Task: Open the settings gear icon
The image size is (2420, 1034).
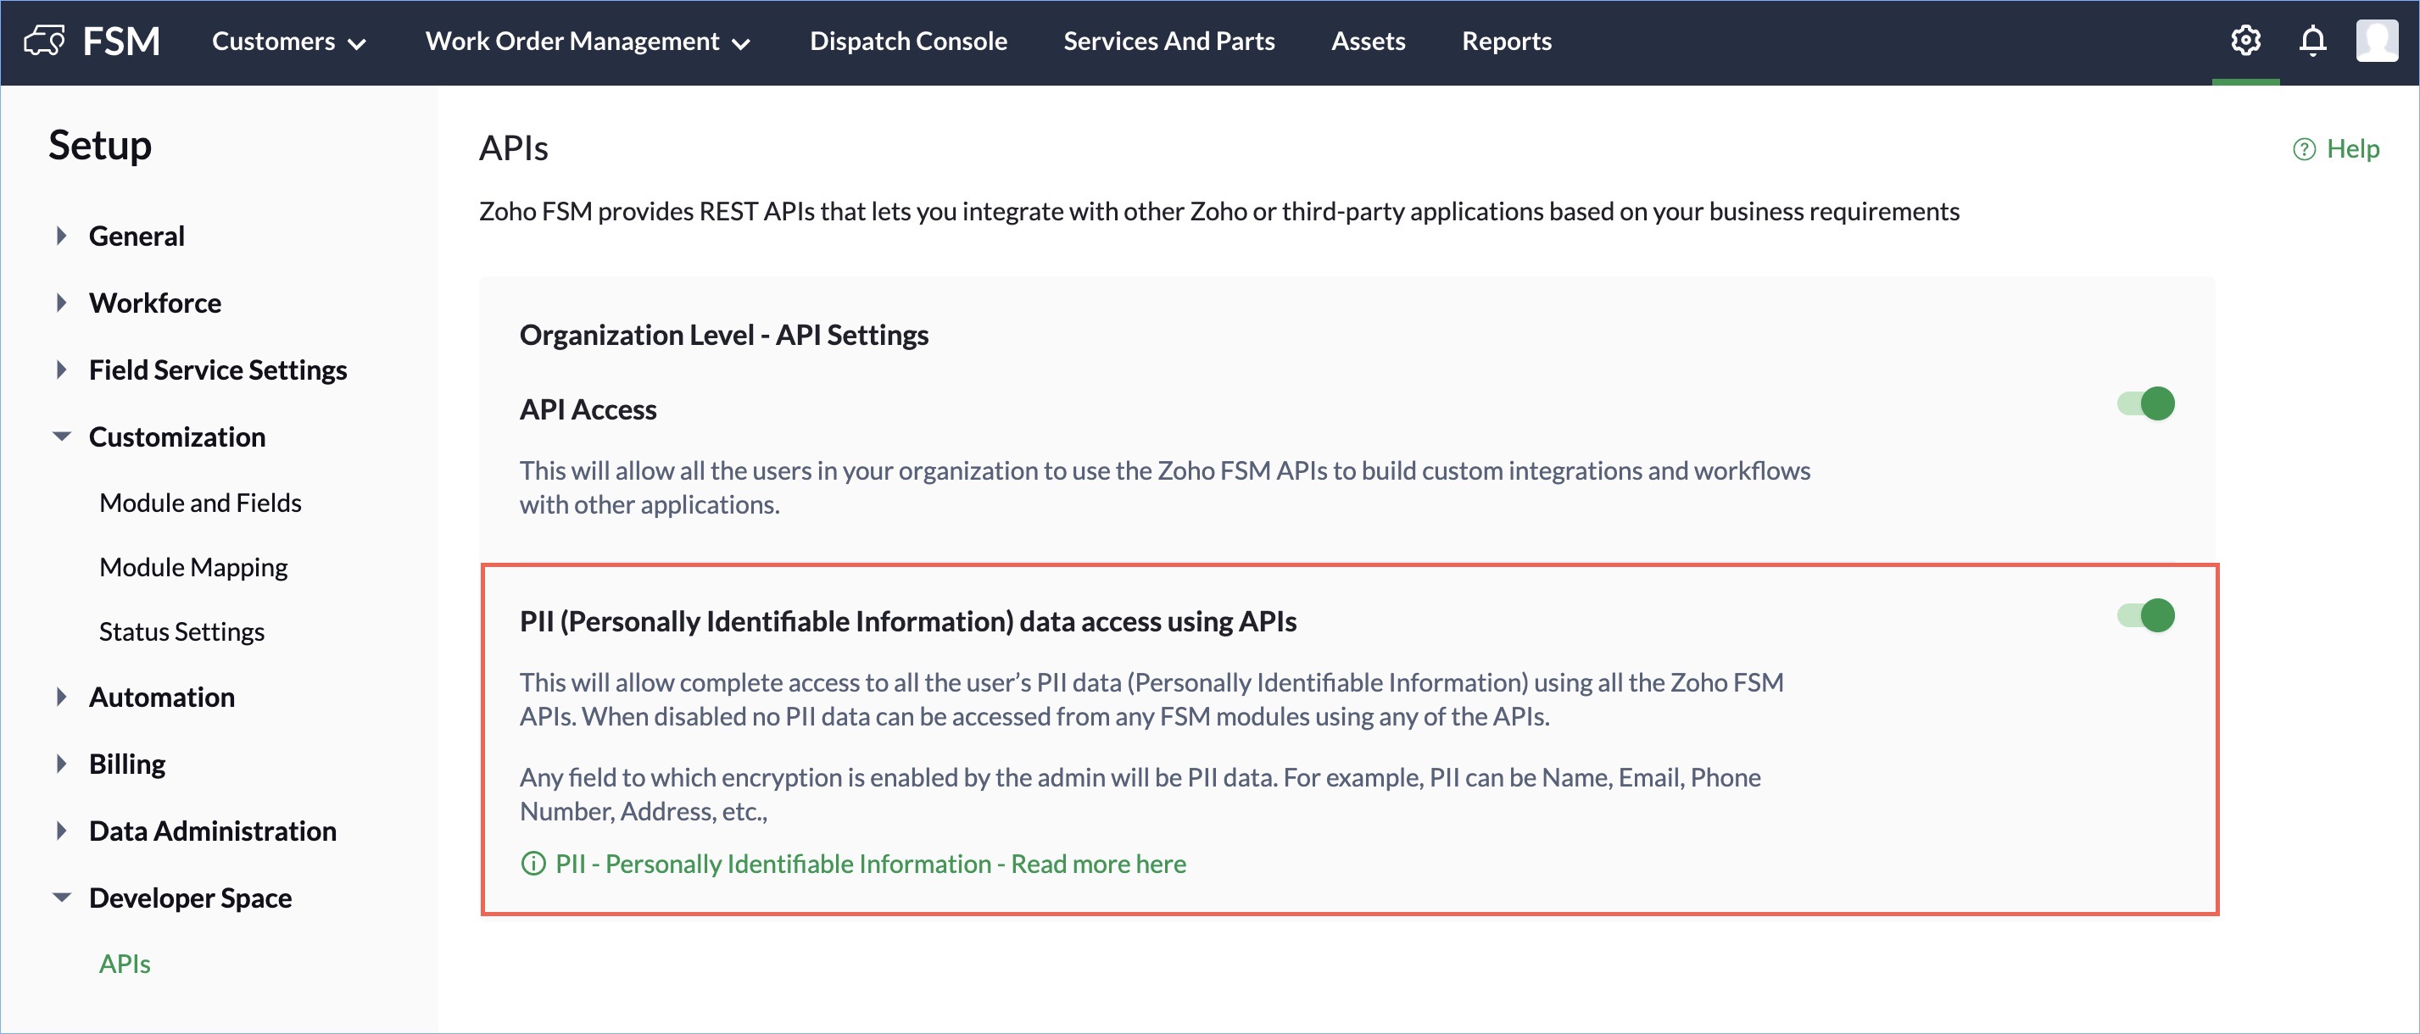Action: 2245,41
